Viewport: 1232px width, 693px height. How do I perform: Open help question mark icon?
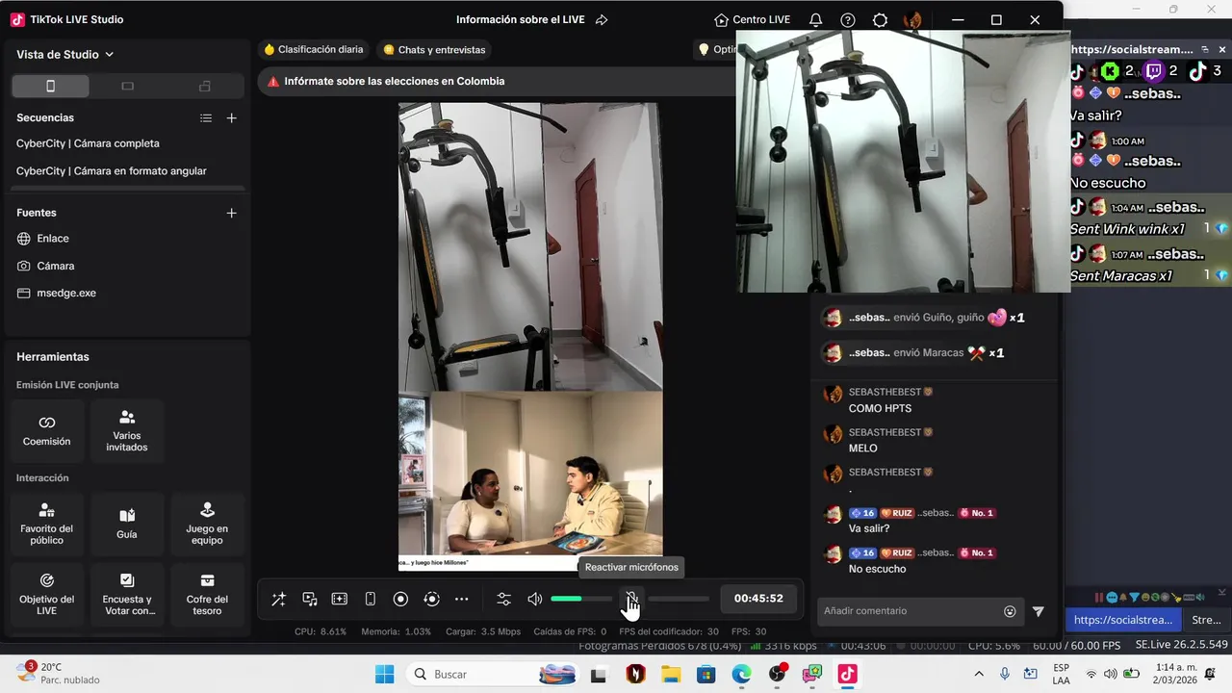click(848, 20)
